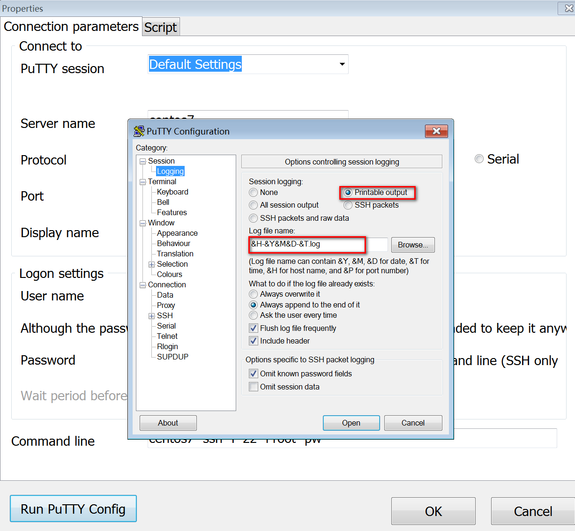The height and width of the screenshot is (531, 575).
Task: Select Session category label
Action: [161, 161]
